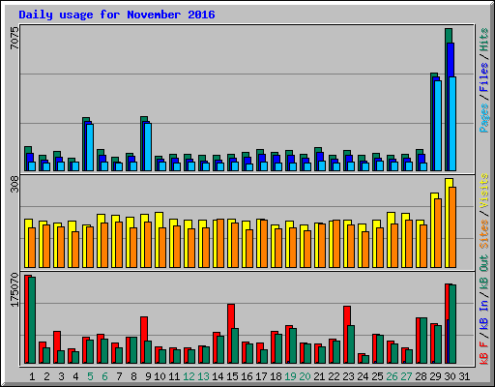
Task: Click the 'Visits' legend label
Action: click(484, 191)
